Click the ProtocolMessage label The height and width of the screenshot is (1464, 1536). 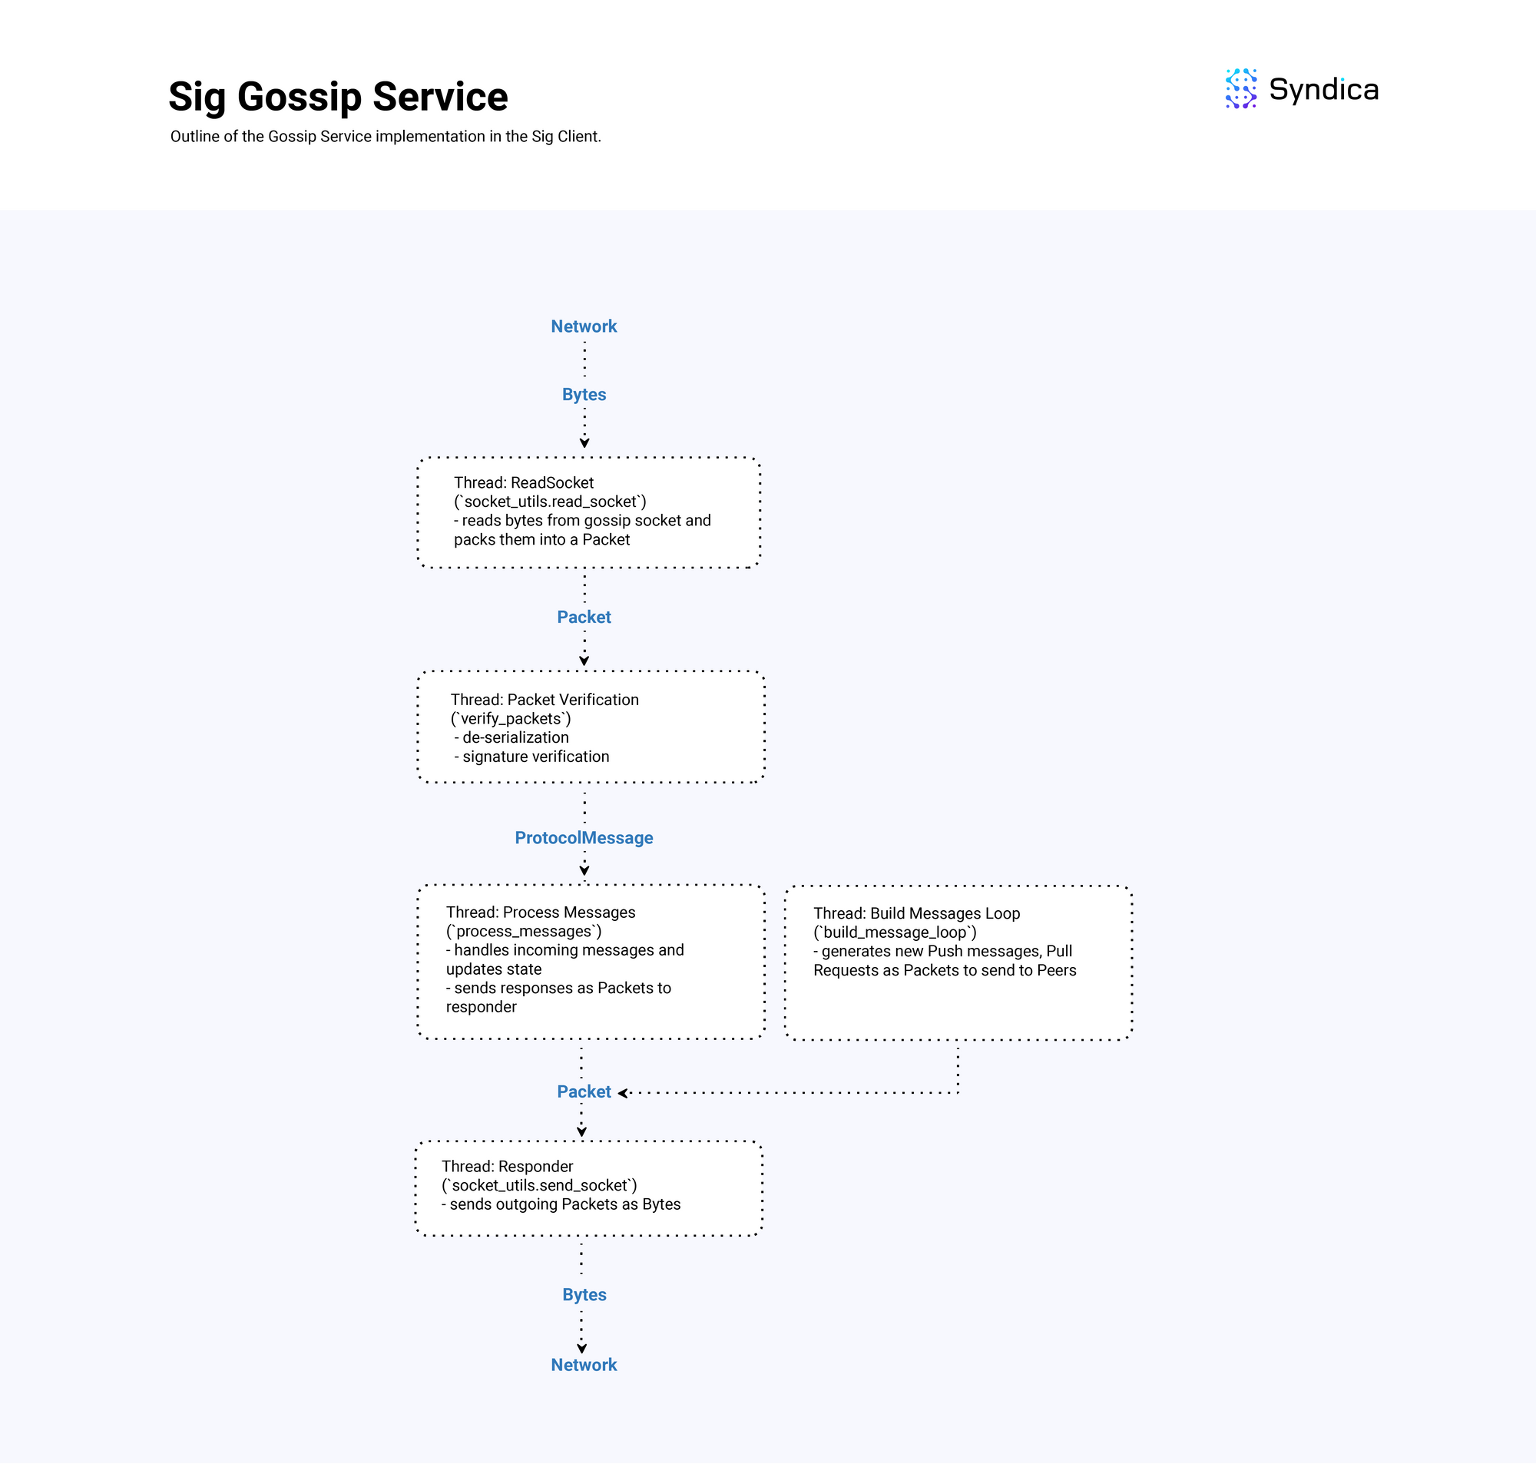584,838
